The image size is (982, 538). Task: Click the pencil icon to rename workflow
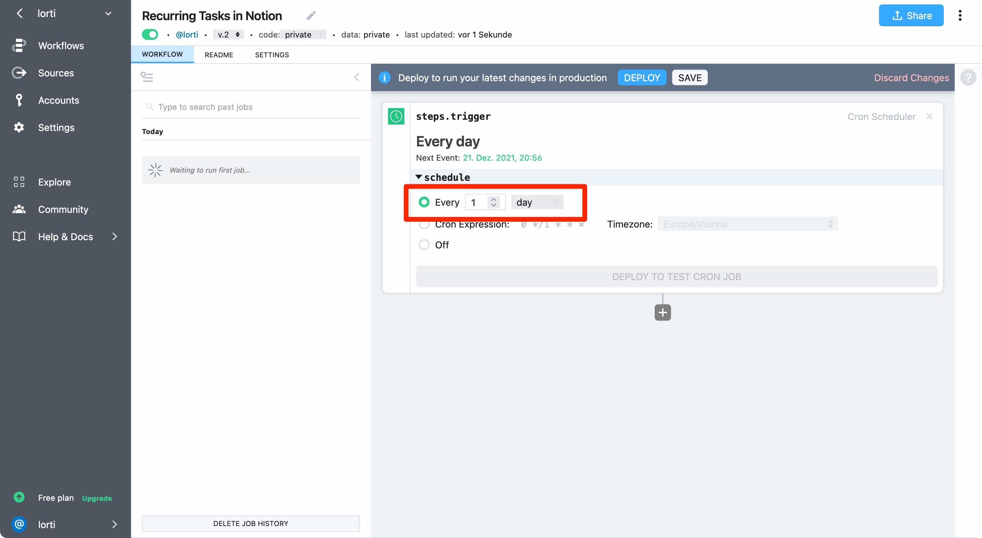(311, 15)
